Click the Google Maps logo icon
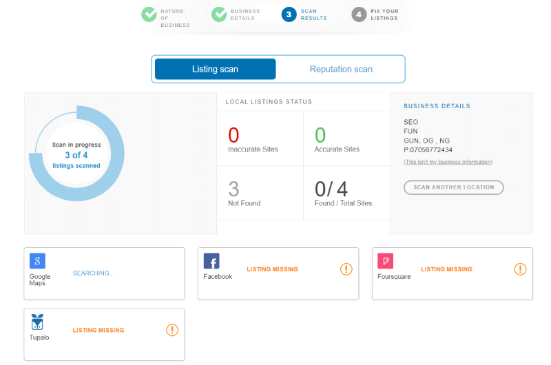 pos(37,260)
